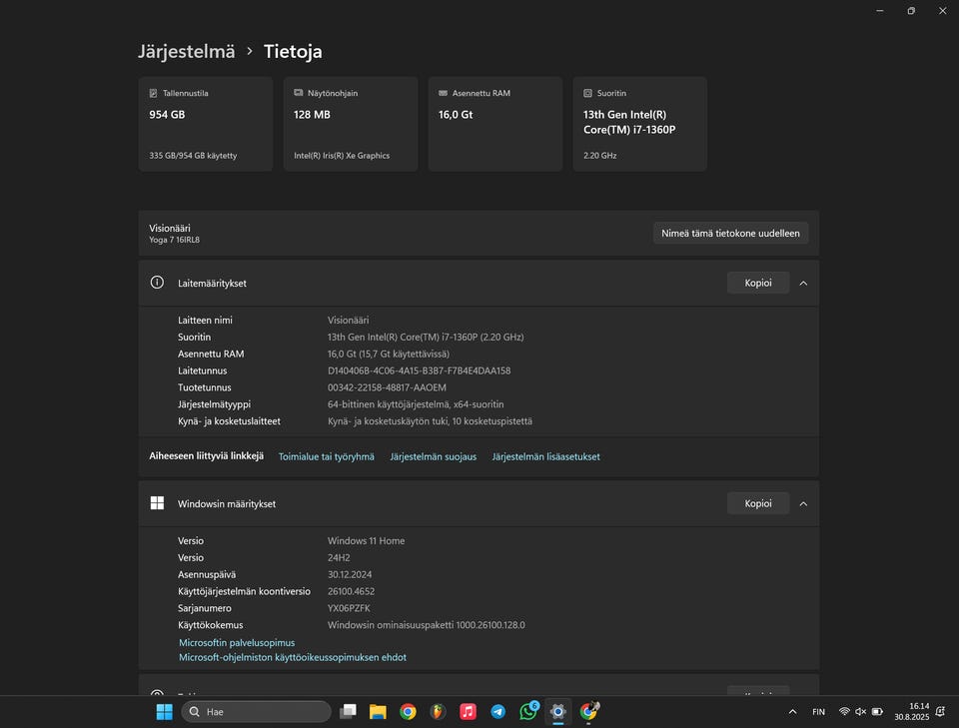959x728 pixels.
Task: Collapse the Laitemääritykset section
Action: point(803,283)
